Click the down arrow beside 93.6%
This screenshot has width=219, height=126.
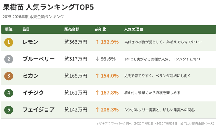pos(97,59)
